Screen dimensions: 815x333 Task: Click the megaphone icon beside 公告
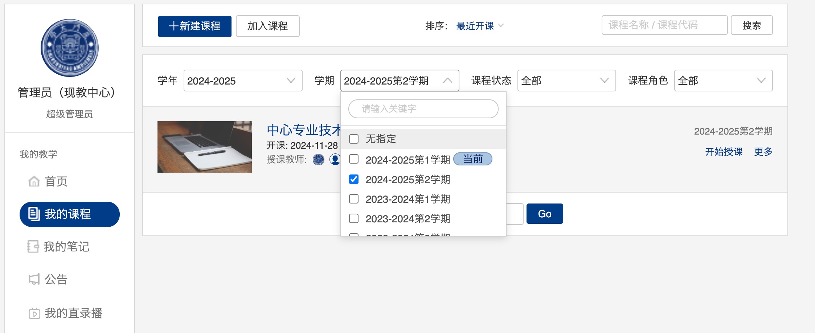[x=34, y=279]
